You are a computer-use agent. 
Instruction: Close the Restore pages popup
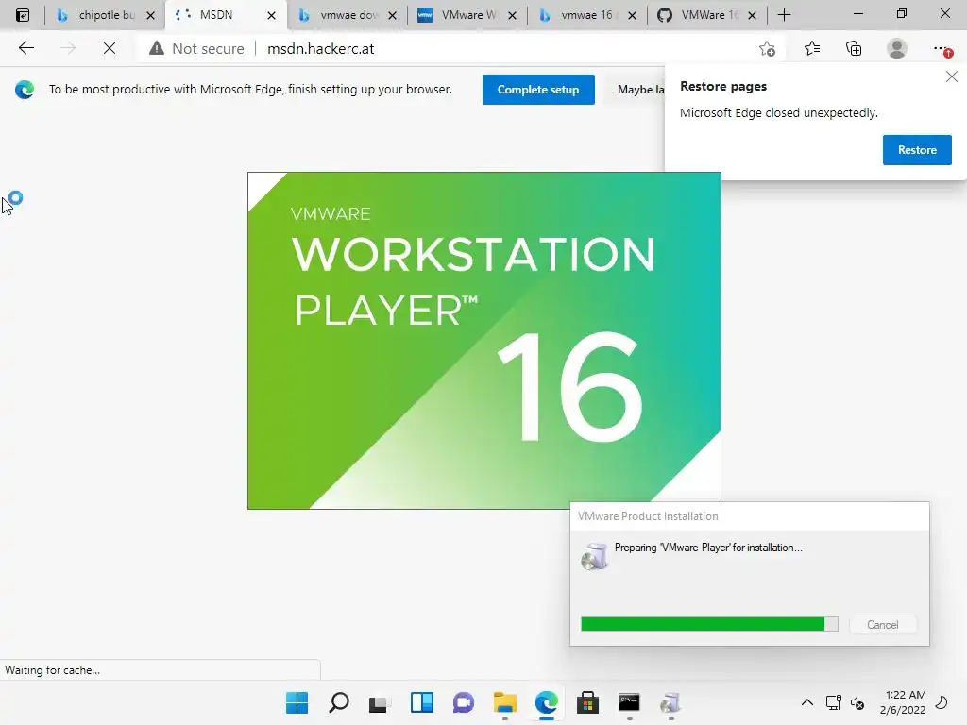pyautogui.click(x=952, y=76)
